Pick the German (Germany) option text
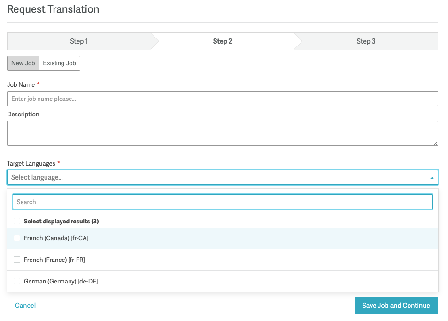Viewport: 448px width, 321px height. [61, 281]
